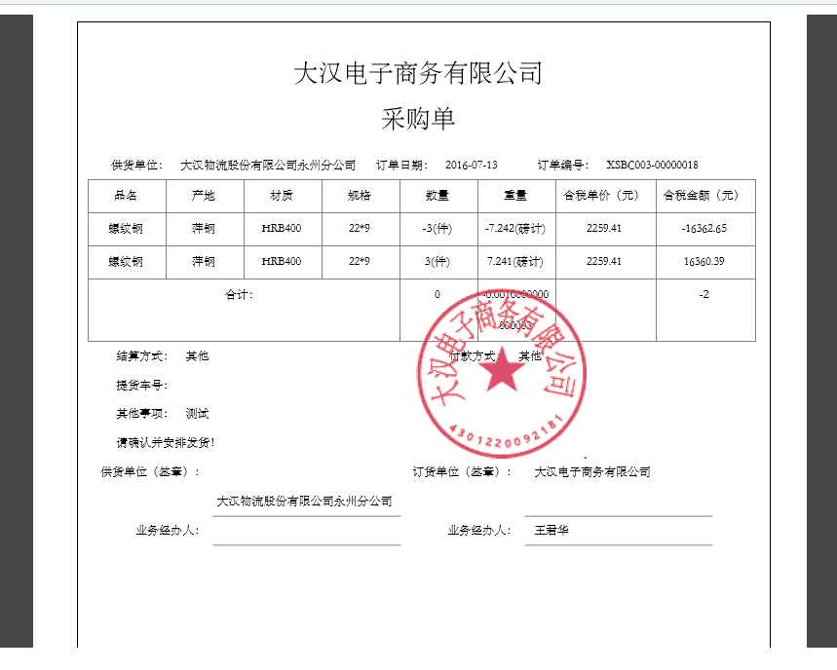The width and height of the screenshot is (837, 670).
Task: Click the total amount -2
Action: pyautogui.click(x=704, y=294)
